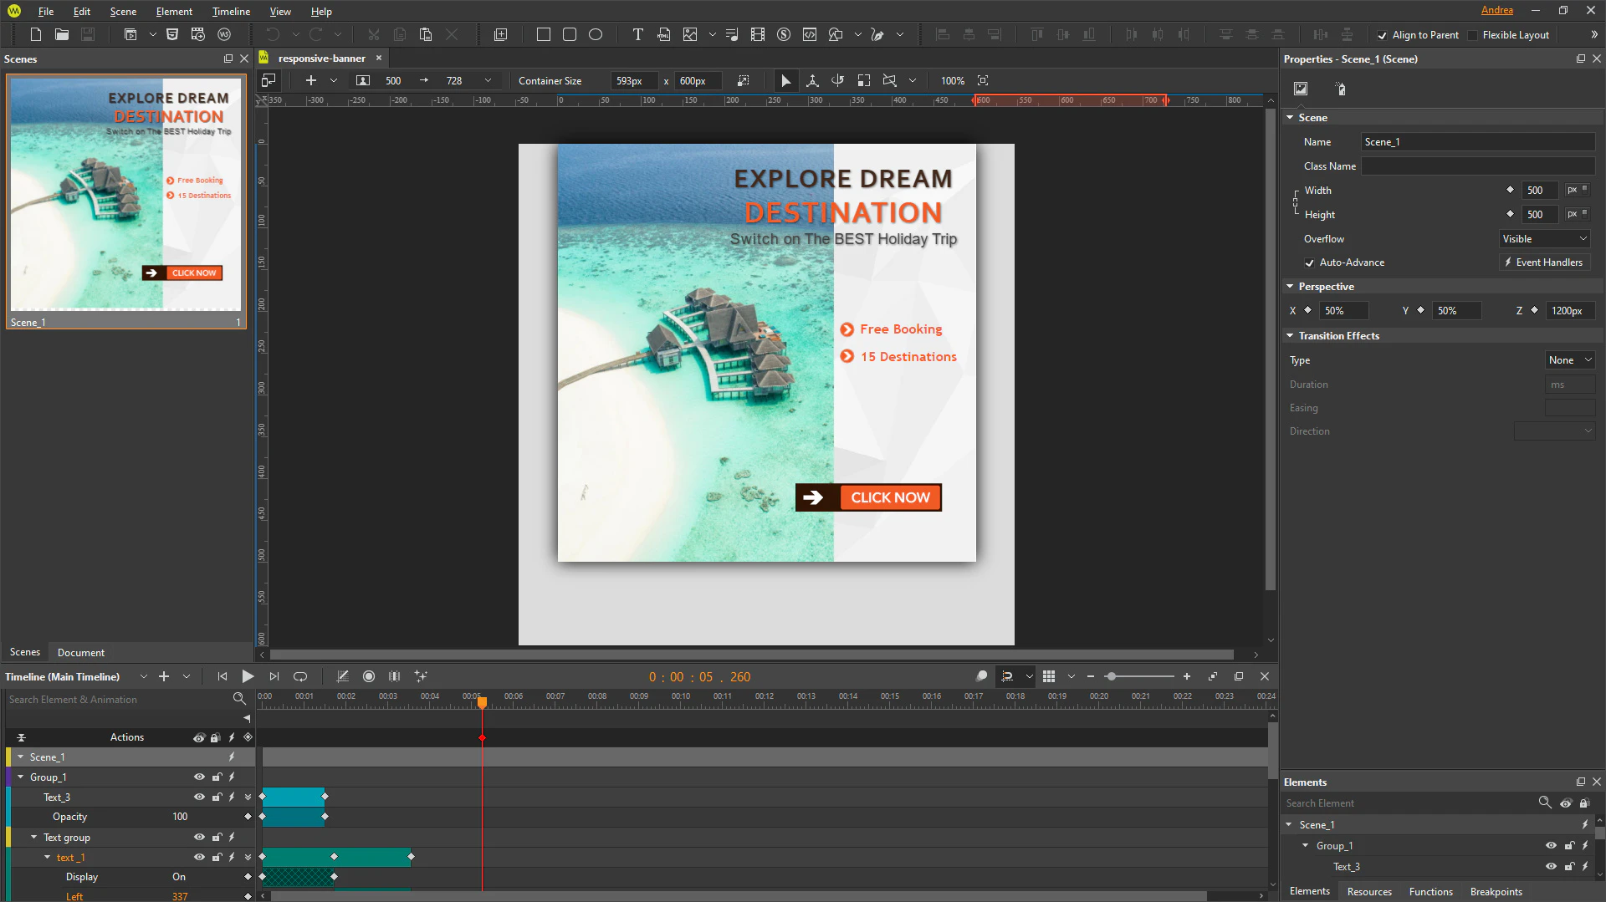Insert a video element
The width and height of the screenshot is (1606, 902).
[x=758, y=34]
